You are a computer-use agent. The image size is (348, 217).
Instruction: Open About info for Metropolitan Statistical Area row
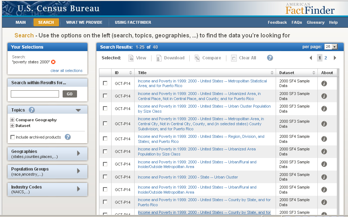[x=324, y=83]
